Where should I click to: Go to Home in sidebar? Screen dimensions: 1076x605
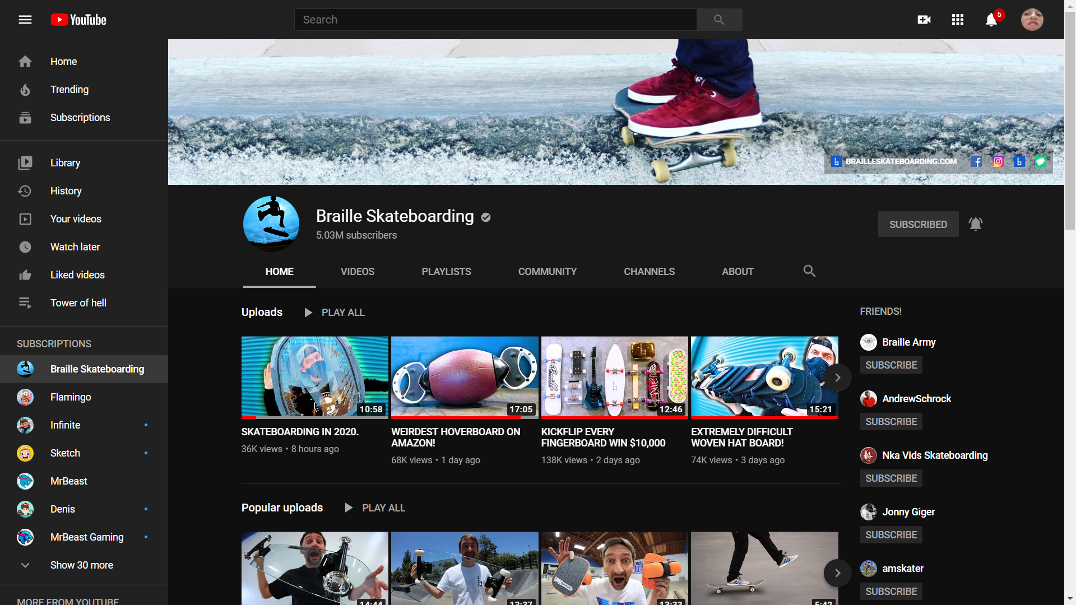[x=84, y=62]
